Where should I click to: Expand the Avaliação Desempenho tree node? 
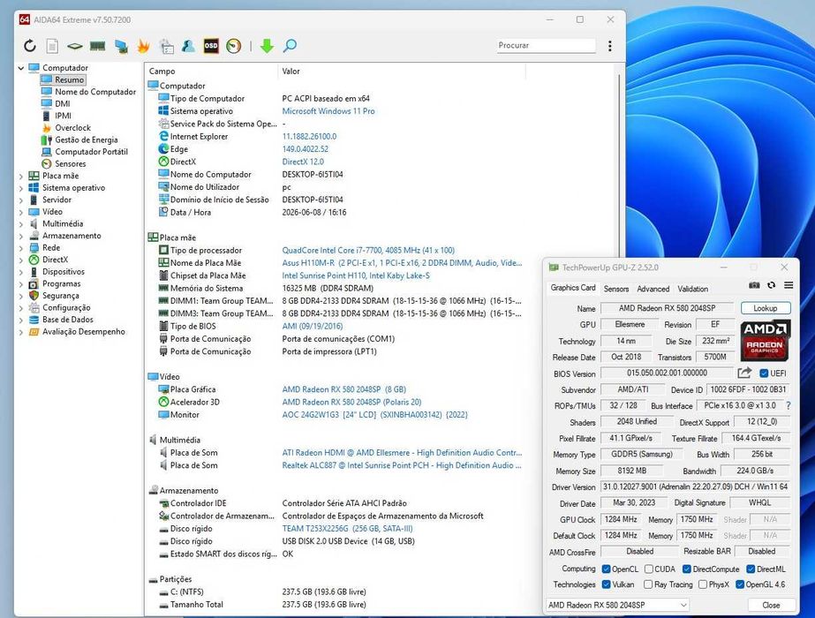[21, 332]
